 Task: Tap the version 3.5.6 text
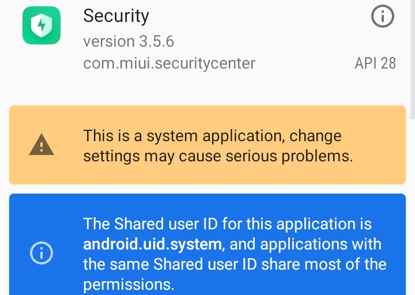pyautogui.click(x=129, y=41)
